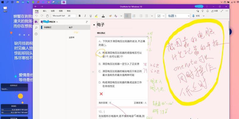Enter full-screen mode with the diagonal arrows
Viewport: 239px width, 119px height.
tap(222, 11)
